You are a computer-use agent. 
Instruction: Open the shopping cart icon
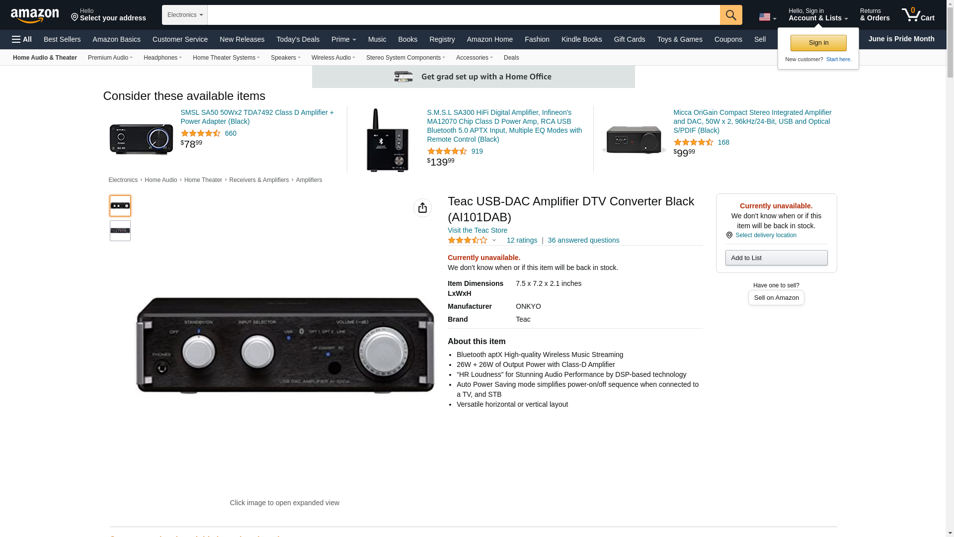[918, 15]
